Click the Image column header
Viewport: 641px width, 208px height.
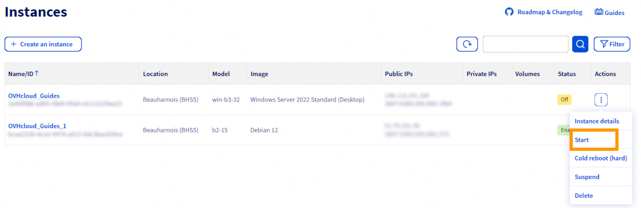pos(259,74)
